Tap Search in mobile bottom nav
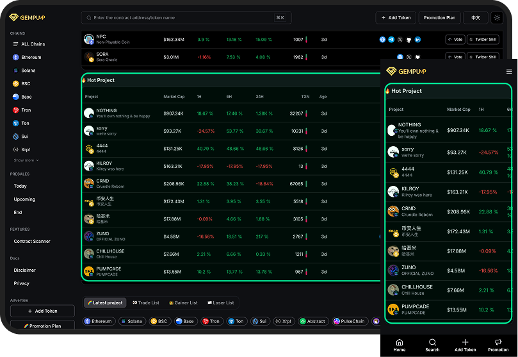The image size is (518, 357). (x=432, y=345)
